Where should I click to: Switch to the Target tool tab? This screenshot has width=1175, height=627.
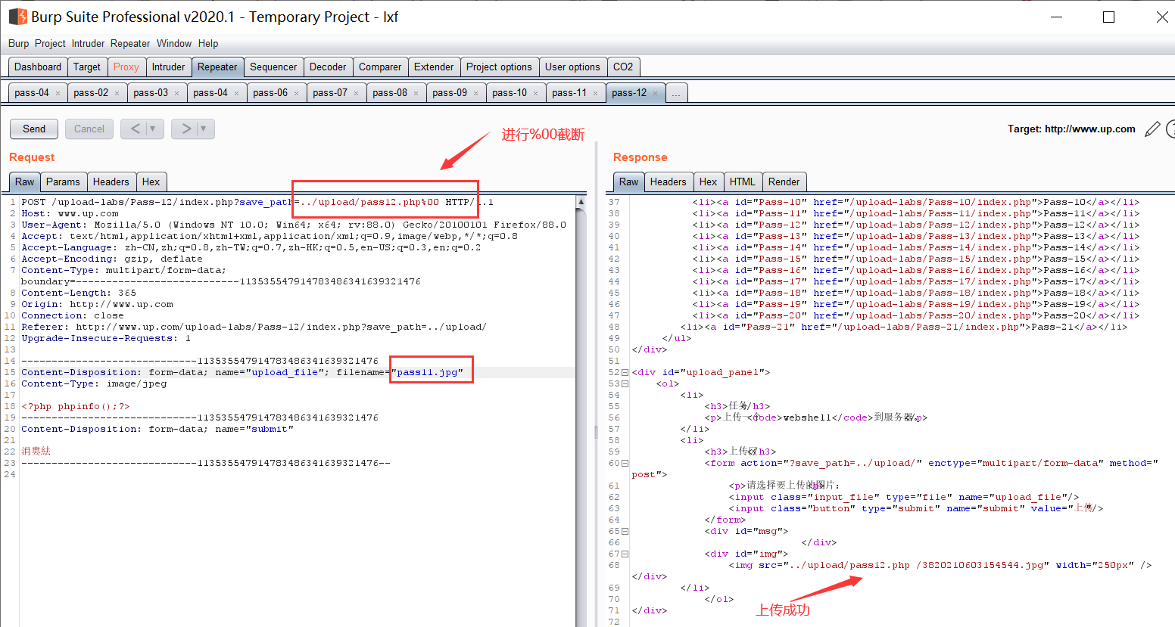point(87,67)
